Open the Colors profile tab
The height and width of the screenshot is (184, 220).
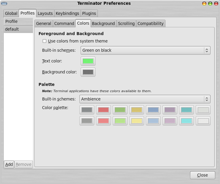point(83,23)
